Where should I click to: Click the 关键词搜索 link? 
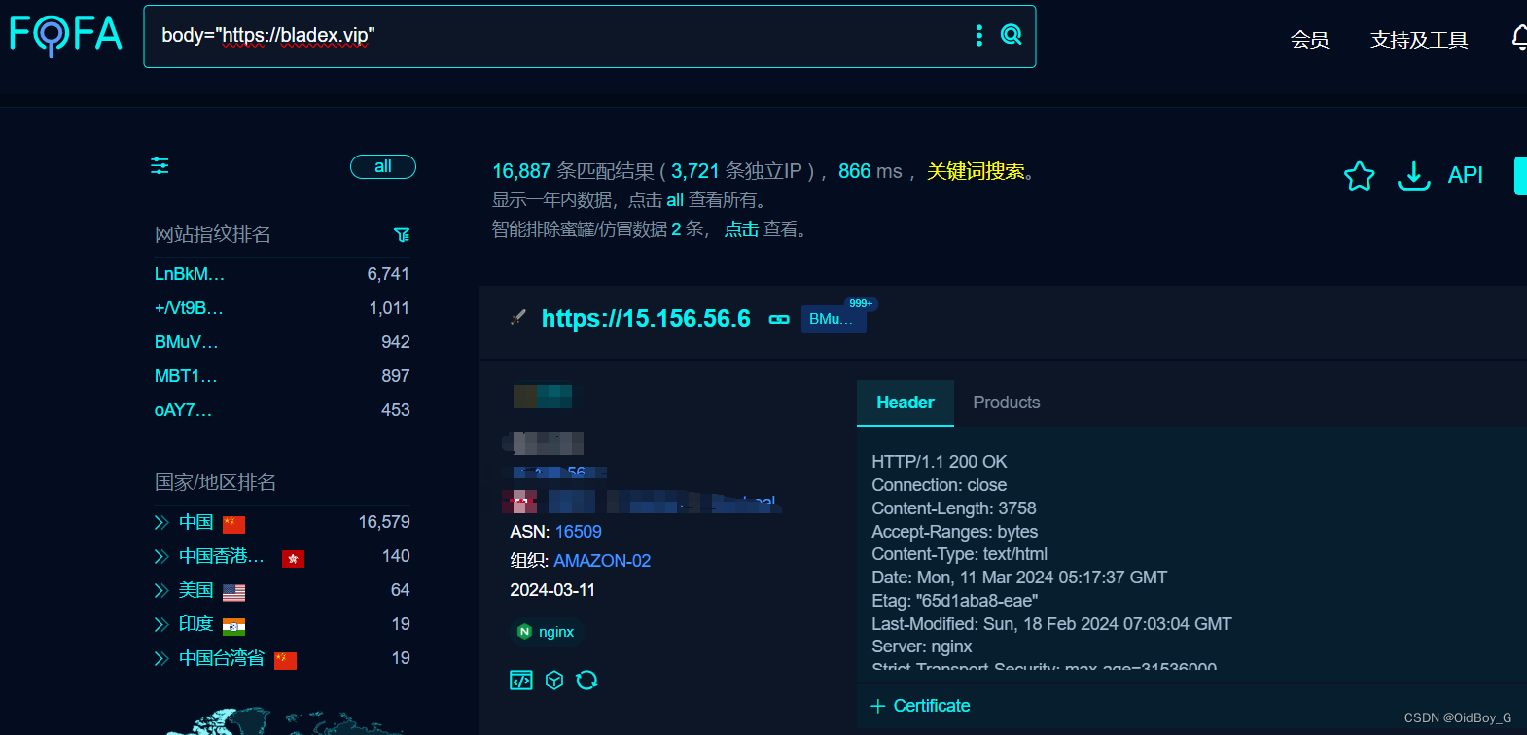976,171
